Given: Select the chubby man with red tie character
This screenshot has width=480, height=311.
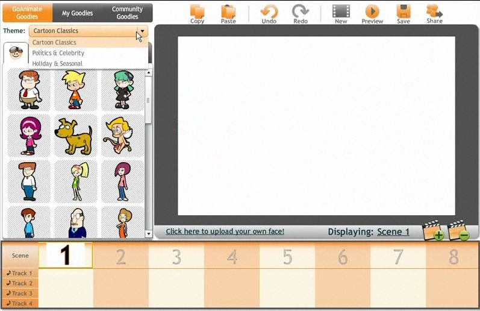Looking at the screenshot, I should [x=29, y=90].
